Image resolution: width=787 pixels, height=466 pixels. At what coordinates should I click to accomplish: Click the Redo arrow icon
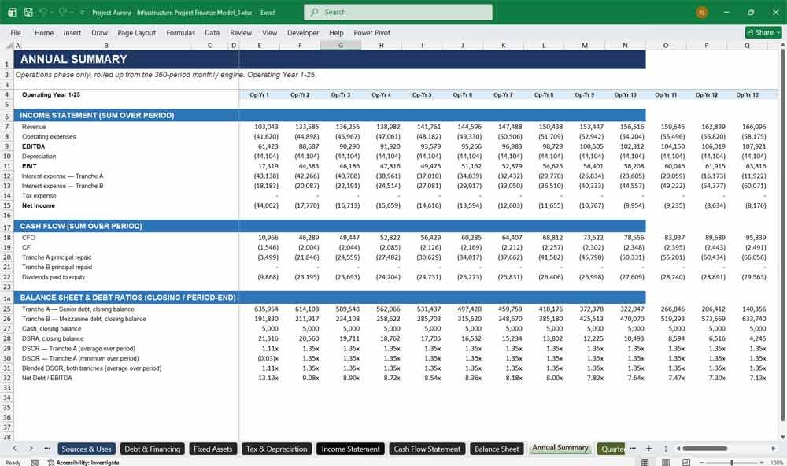tap(63, 12)
